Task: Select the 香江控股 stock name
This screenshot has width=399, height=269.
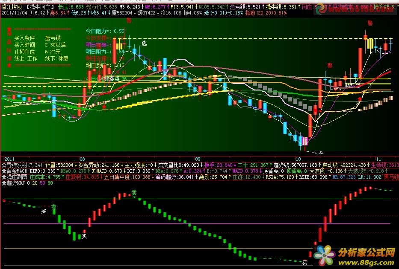Action: click(12, 7)
